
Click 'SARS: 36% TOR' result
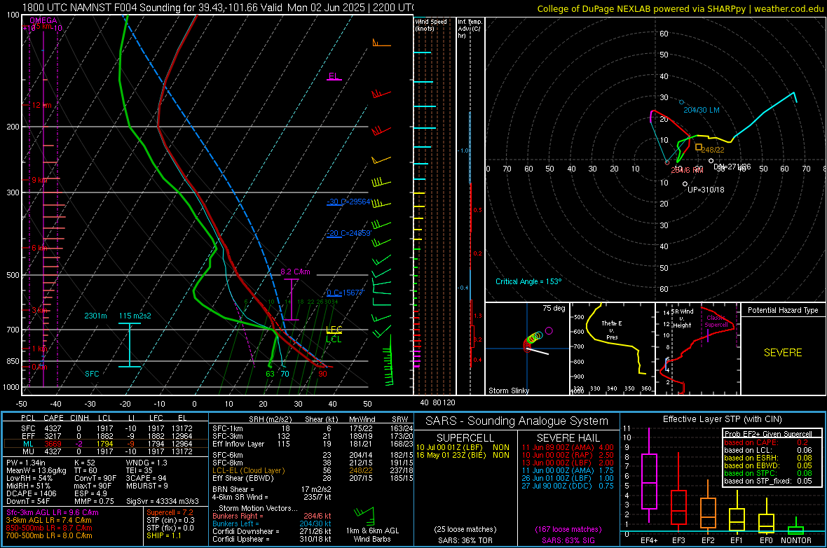click(465, 540)
